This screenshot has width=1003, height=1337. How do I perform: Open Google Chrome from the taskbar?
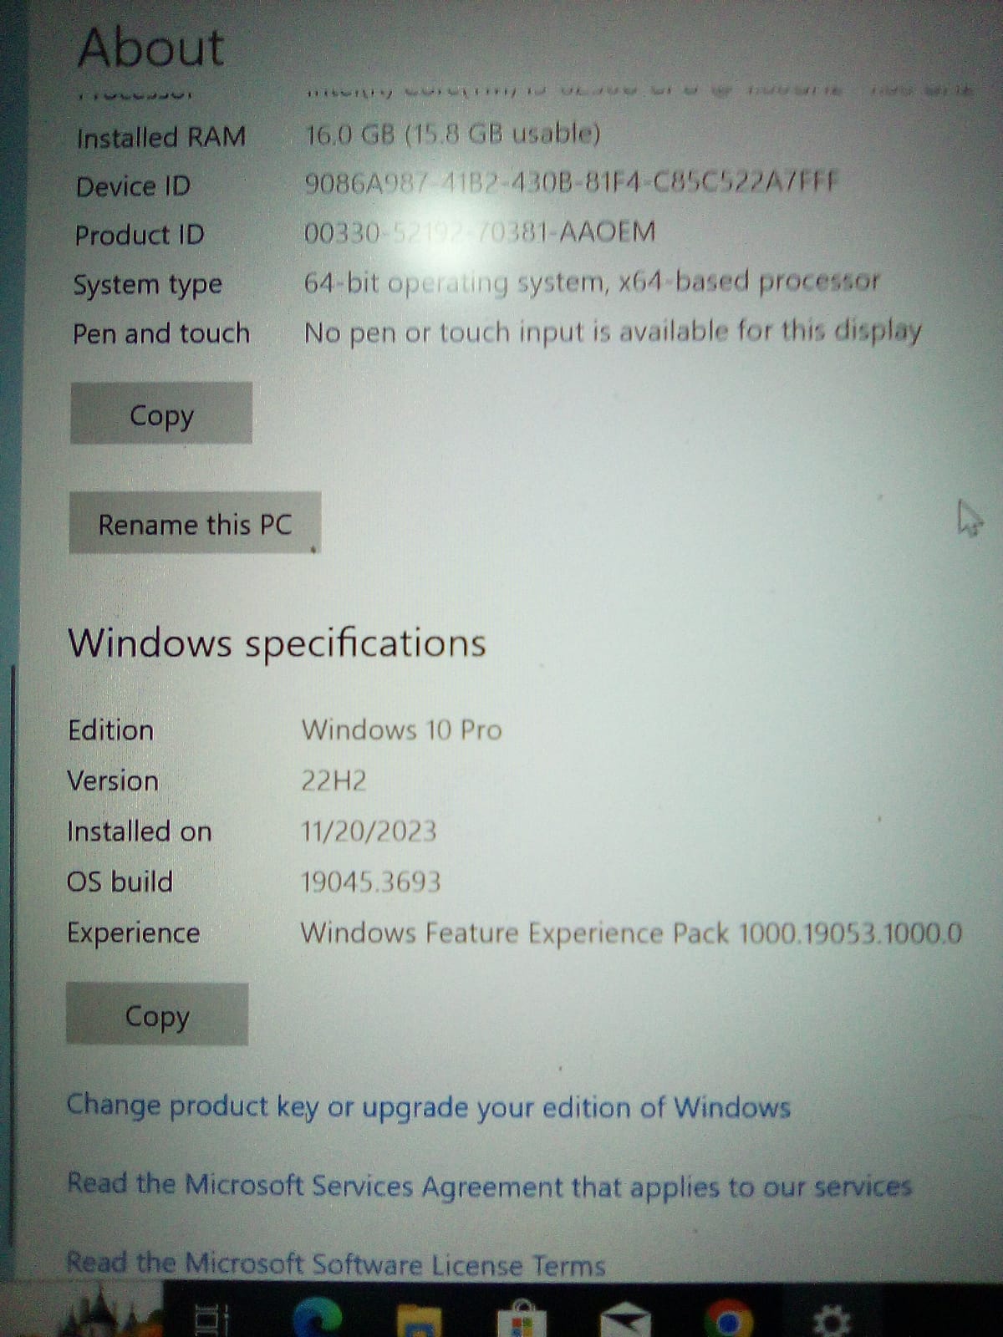(x=728, y=1319)
